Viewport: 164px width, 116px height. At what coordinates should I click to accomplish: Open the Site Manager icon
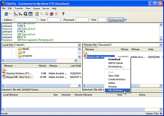pos(6,14)
